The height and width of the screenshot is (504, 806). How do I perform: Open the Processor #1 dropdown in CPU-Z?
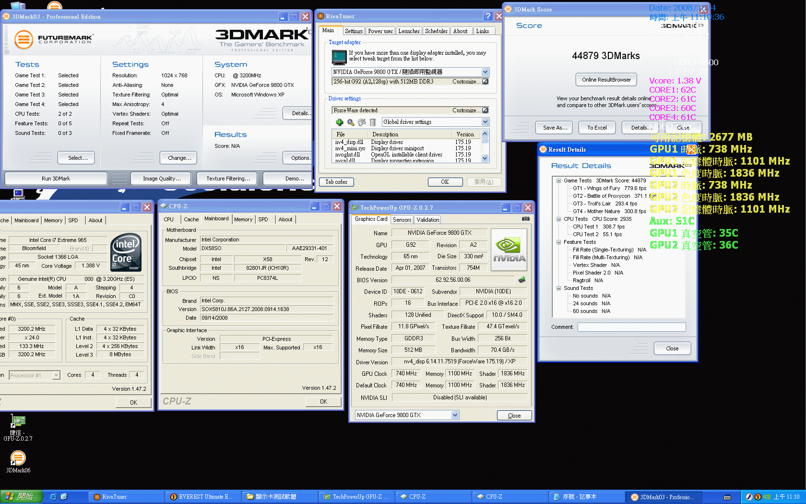click(x=56, y=375)
